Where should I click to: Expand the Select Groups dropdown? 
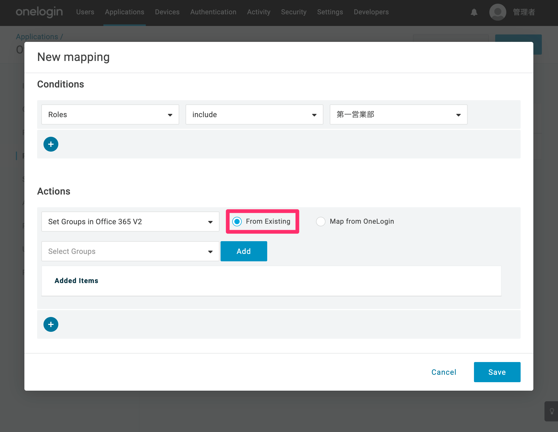[x=130, y=251]
